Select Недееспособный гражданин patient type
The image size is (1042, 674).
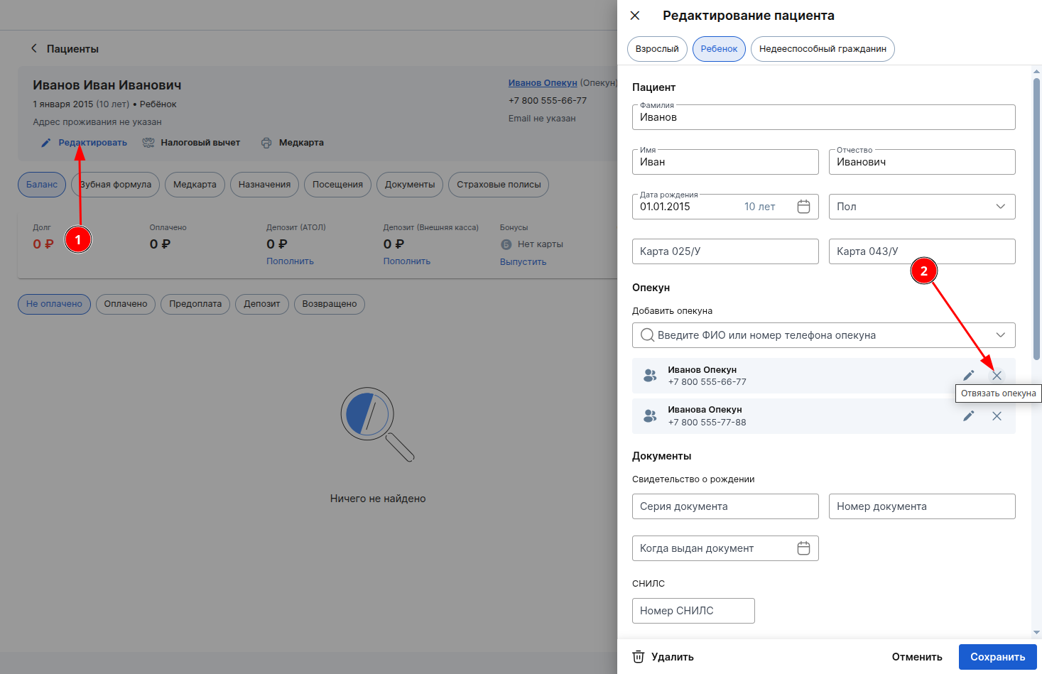tap(823, 49)
